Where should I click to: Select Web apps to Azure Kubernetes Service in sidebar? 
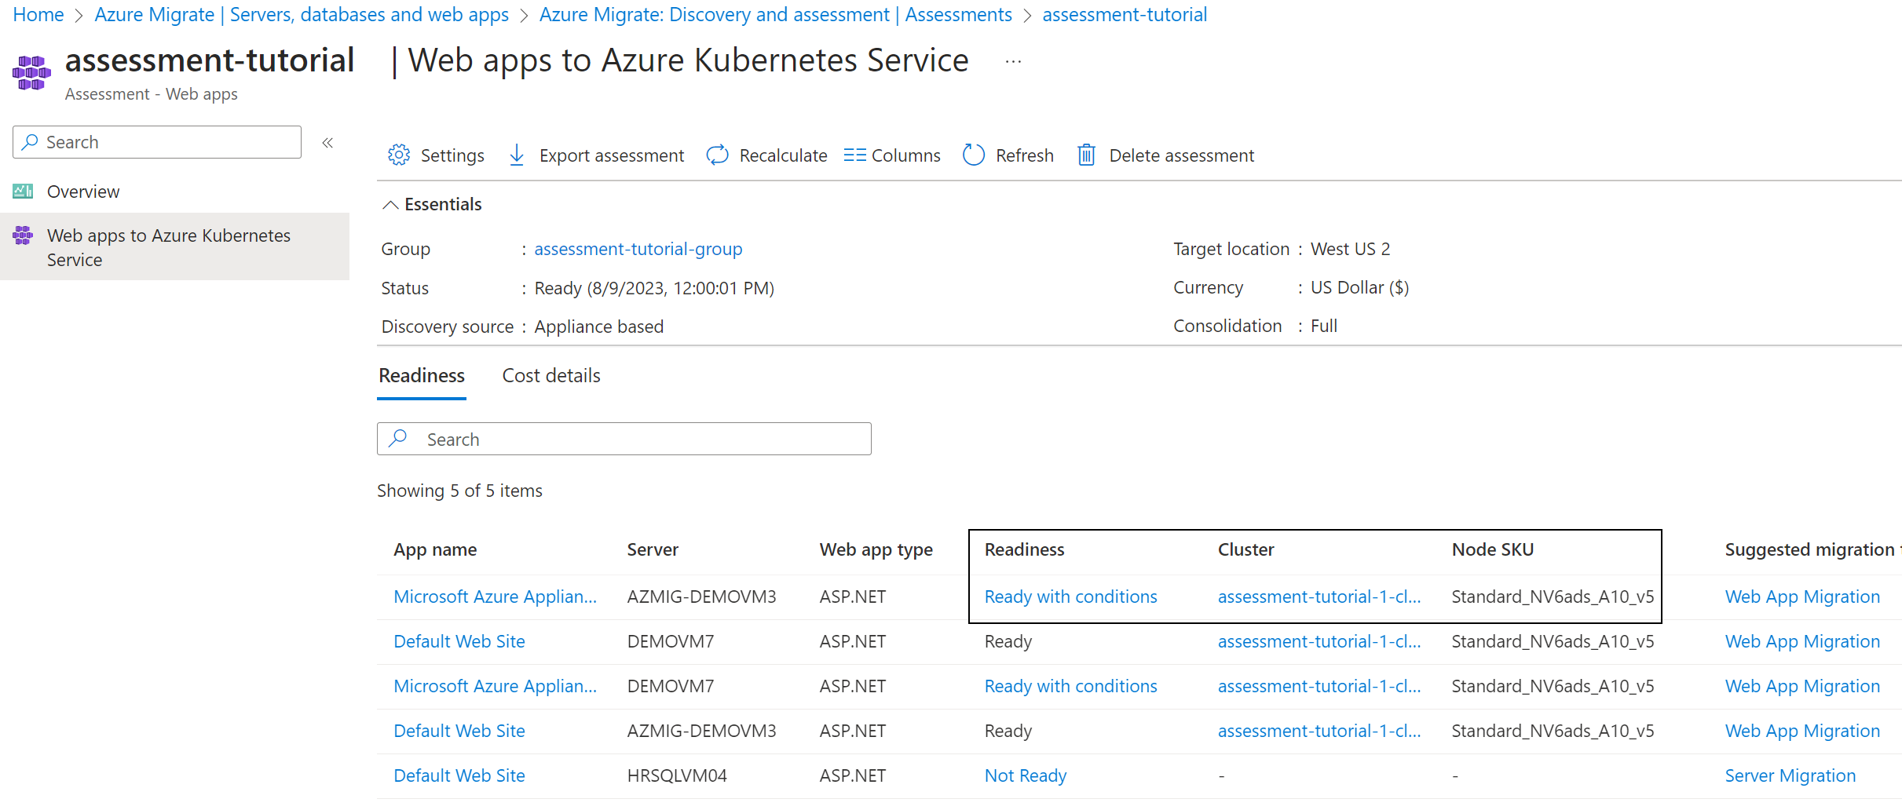[x=169, y=246]
